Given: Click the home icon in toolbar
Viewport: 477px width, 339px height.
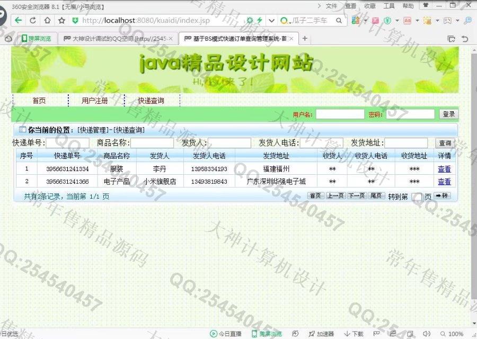Looking at the screenshot, I should click(47, 21).
